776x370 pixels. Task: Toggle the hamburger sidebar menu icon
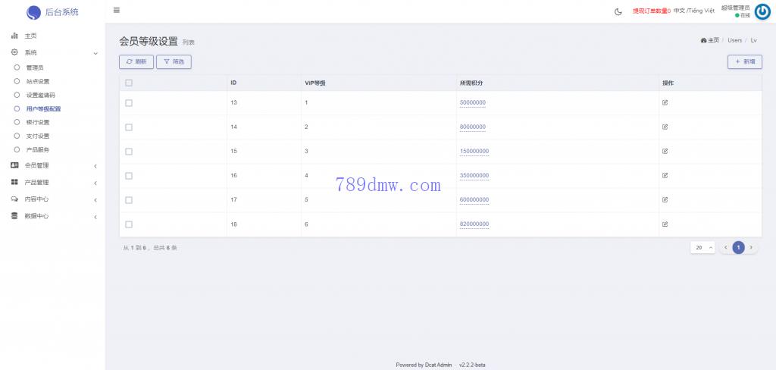tap(116, 11)
